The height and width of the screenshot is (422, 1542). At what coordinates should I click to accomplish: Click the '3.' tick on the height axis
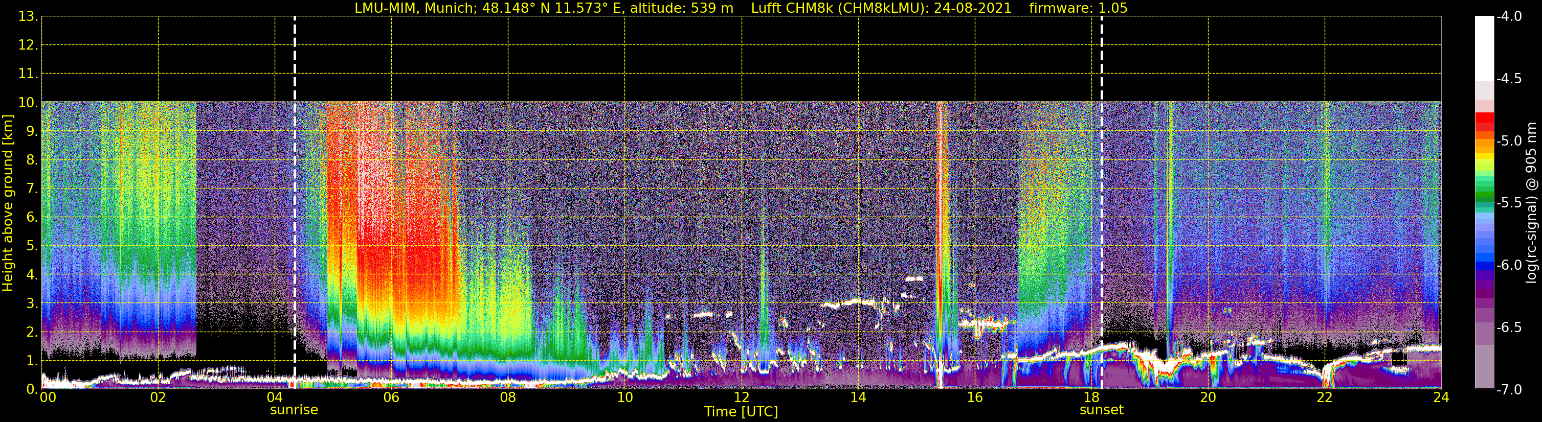pos(31,303)
